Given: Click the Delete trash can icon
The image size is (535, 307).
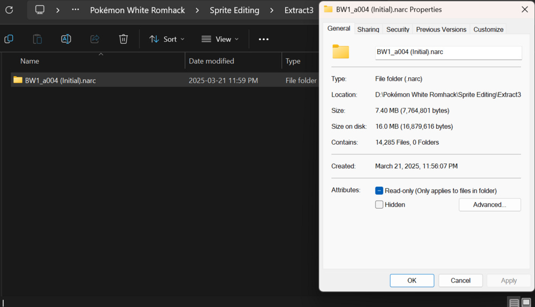Looking at the screenshot, I should coord(123,39).
